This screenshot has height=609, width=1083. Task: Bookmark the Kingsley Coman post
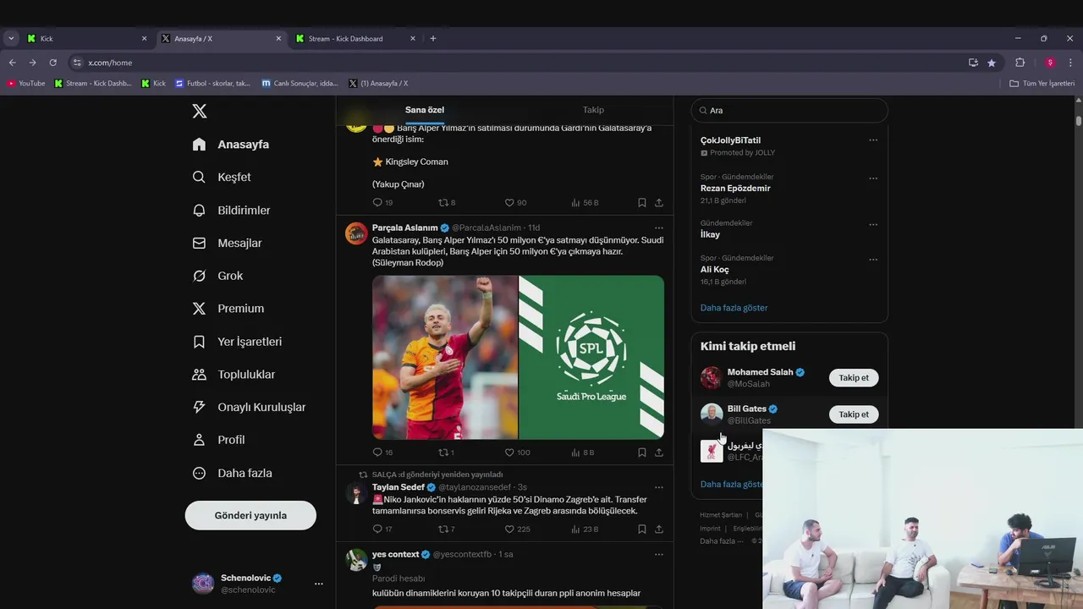[x=641, y=203]
